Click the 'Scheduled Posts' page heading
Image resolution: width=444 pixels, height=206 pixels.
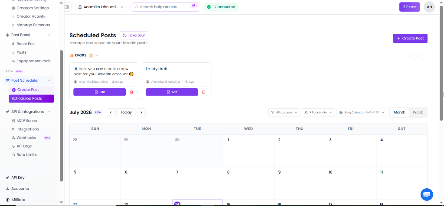pyautogui.click(x=93, y=35)
